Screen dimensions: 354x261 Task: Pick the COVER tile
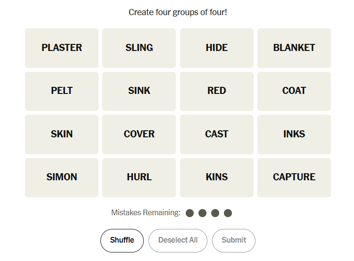(x=139, y=134)
